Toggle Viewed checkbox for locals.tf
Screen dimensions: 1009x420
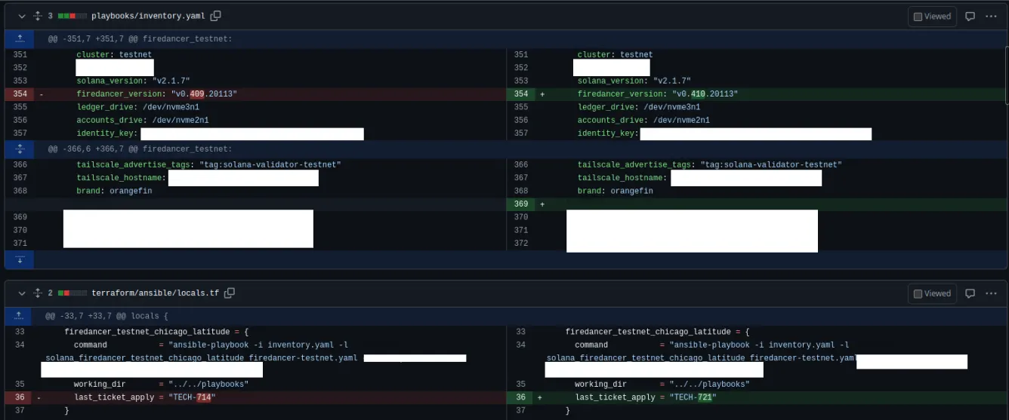(932, 294)
